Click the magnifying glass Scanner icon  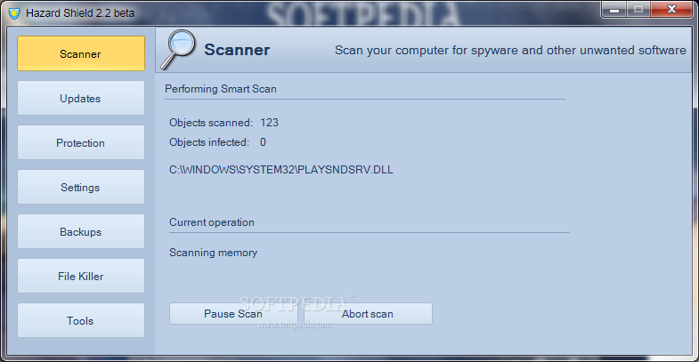pyautogui.click(x=178, y=49)
